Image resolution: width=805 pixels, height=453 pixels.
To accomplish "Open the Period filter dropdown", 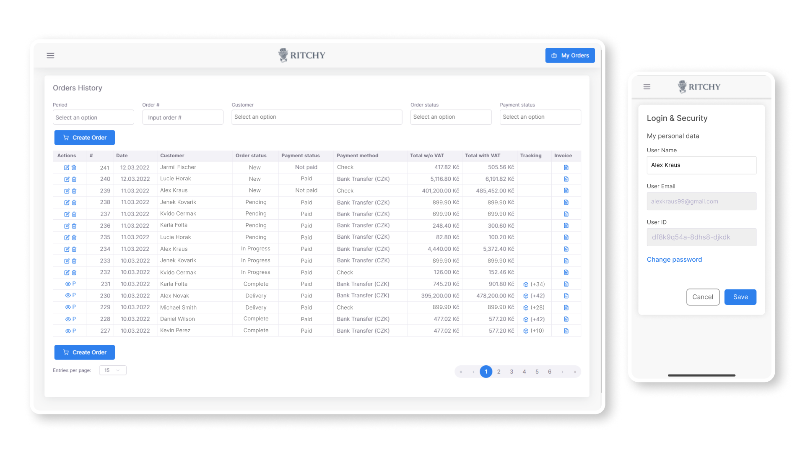I will pos(93,117).
